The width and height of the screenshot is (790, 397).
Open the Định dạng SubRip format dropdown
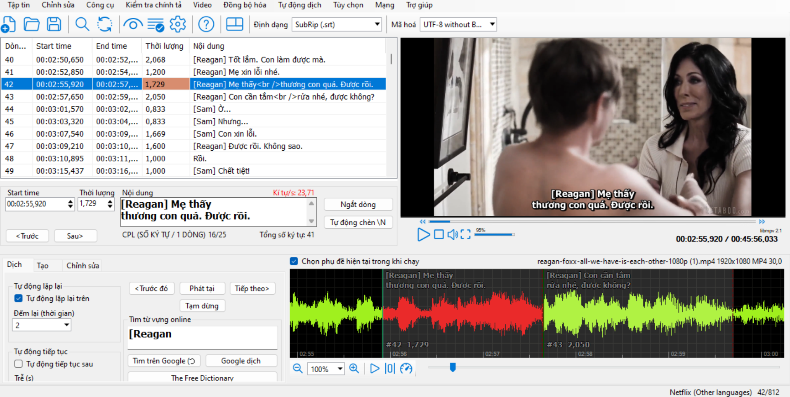[x=337, y=24]
